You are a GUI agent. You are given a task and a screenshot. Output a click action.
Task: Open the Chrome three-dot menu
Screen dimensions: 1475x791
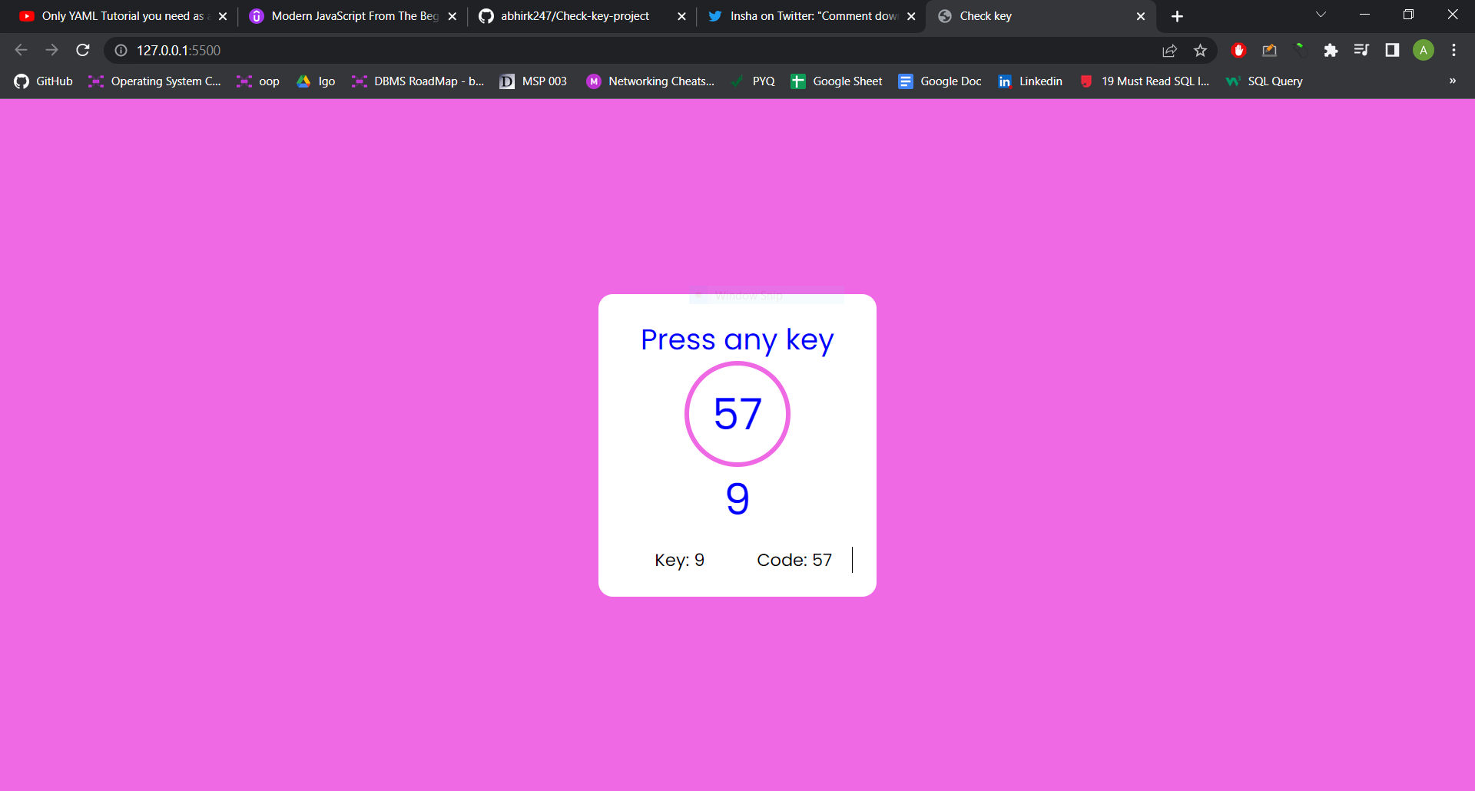(x=1454, y=50)
